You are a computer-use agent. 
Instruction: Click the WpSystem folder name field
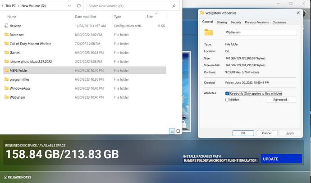pyautogui.click(x=261, y=32)
